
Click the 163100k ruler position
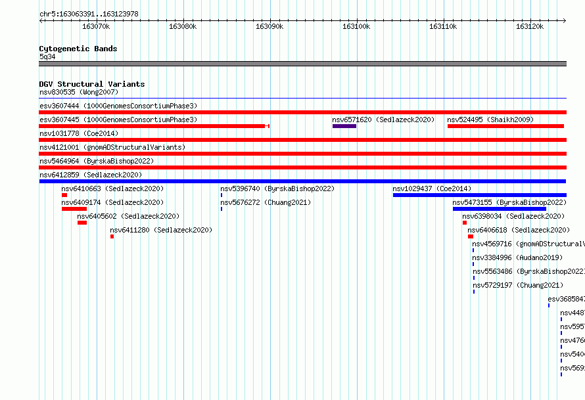[356, 27]
